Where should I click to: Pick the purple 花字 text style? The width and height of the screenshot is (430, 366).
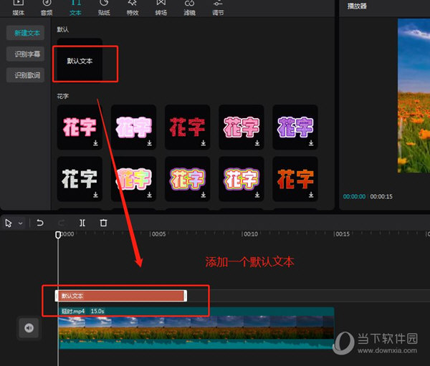click(295, 127)
